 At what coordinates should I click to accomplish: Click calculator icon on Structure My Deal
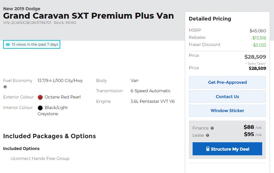click(208, 149)
